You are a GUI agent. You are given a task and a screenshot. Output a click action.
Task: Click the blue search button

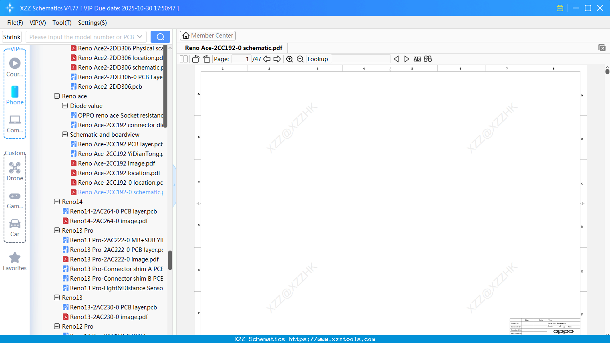pyautogui.click(x=160, y=37)
